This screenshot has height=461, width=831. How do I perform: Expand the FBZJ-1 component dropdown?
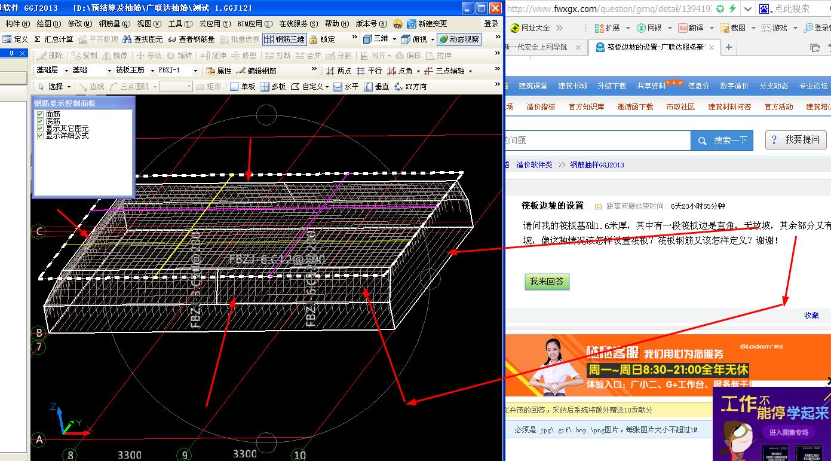(x=195, y=71)
